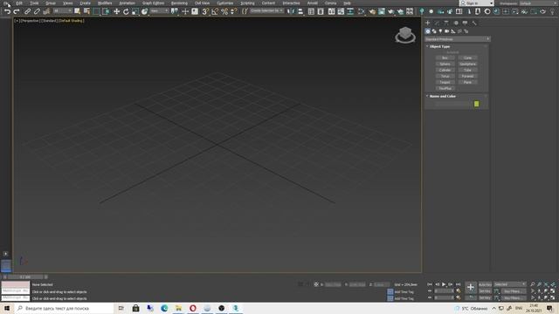This screenshot has width=559, height=314.
Task: Click the Sphere primitive button
Action: coord(445,64)
